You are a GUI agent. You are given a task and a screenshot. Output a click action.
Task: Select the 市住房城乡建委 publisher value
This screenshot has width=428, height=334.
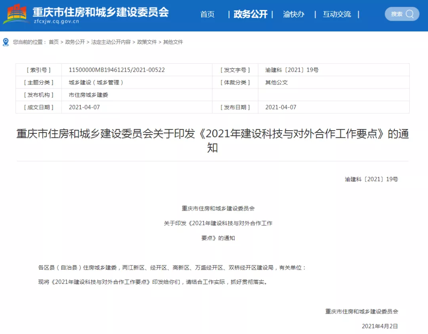(88, 95)
